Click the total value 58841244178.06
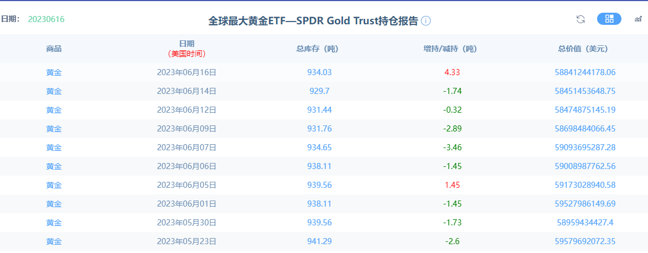Image resolution: width=648 pixels, height=253 pixels. (x=585, y=72)
